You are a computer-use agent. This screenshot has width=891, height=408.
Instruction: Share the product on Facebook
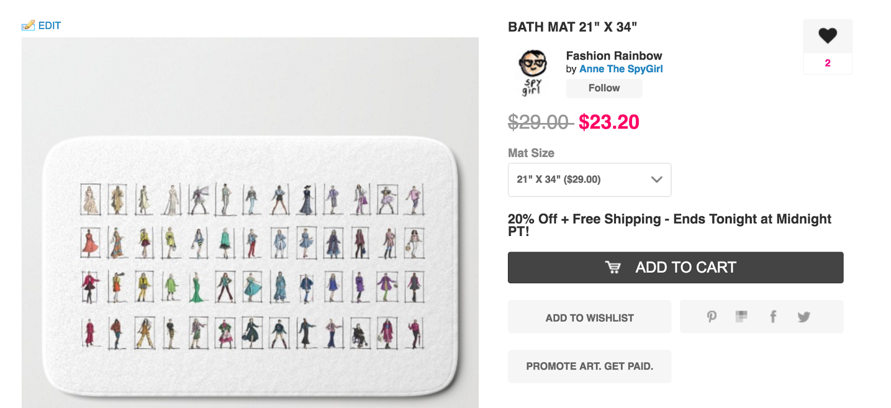773,317
